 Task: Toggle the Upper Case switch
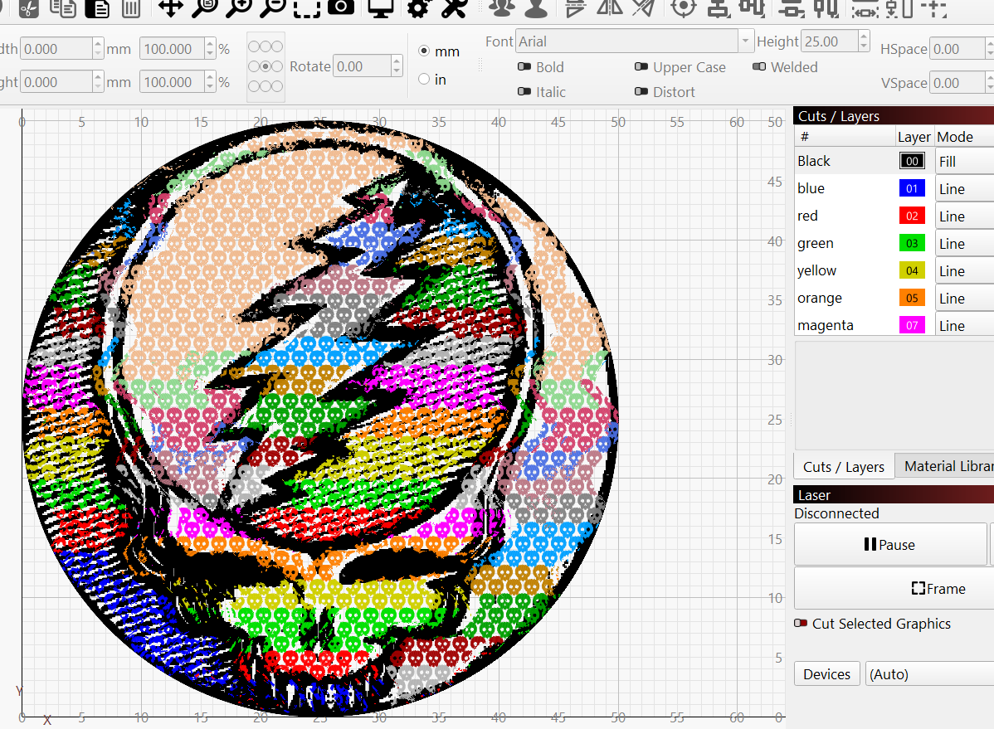point(641,66)
